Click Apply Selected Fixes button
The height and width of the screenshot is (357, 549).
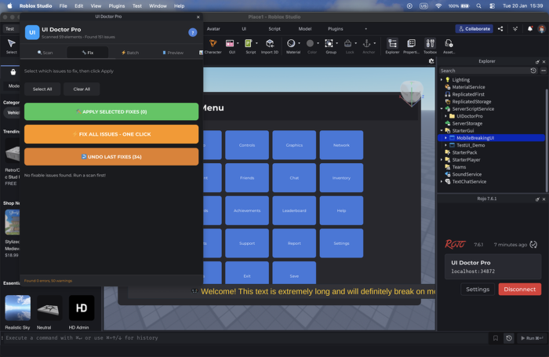pos(111,111)
